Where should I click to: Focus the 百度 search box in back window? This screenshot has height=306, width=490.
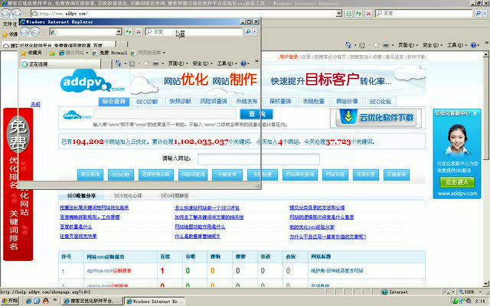[x=423, y=14]
